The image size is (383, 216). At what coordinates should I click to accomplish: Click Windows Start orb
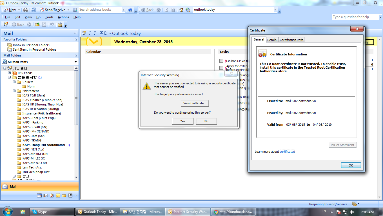[x=7, y=211]
